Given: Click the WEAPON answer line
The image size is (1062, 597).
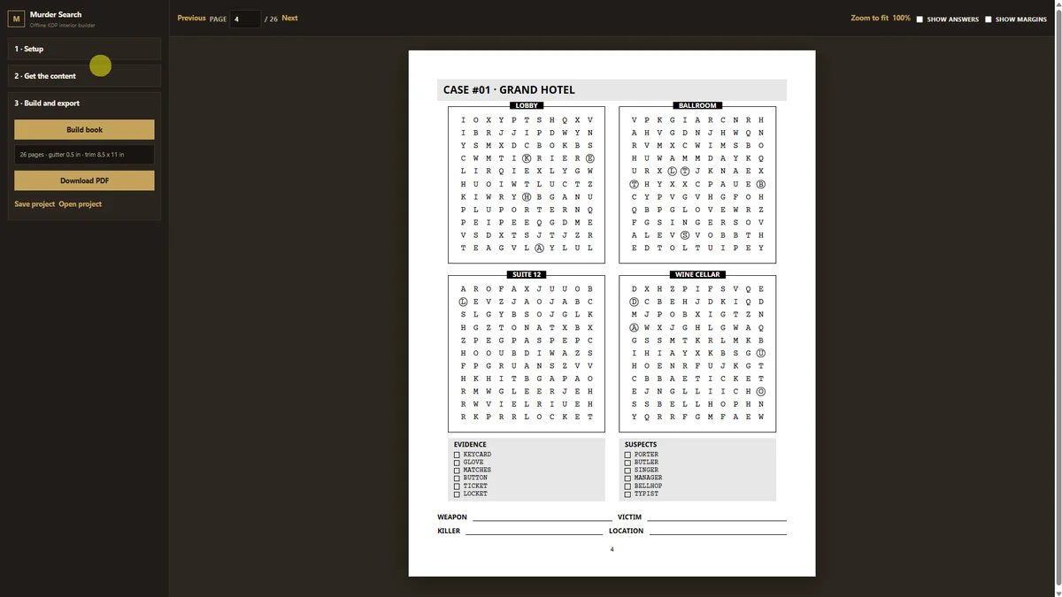Looking at the screenshot, I should click(541, 518).
